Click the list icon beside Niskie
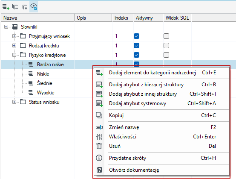 coord(31,74)
